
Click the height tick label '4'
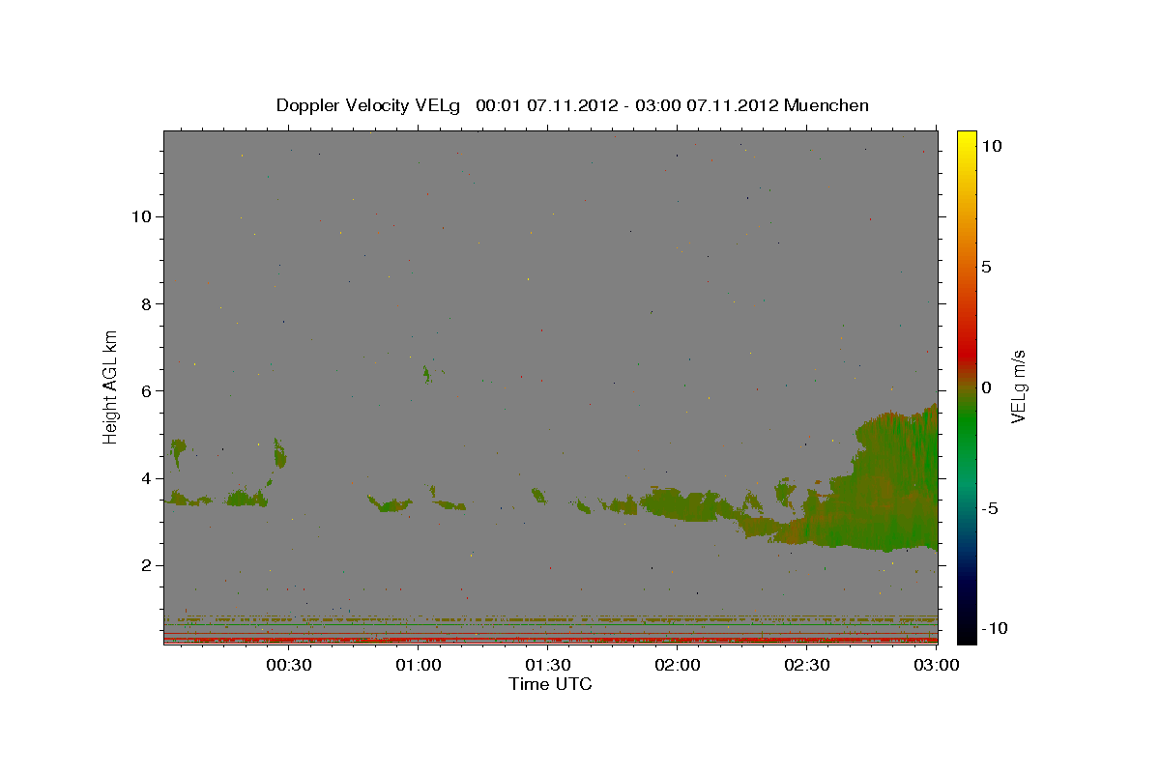click(148, 478)
